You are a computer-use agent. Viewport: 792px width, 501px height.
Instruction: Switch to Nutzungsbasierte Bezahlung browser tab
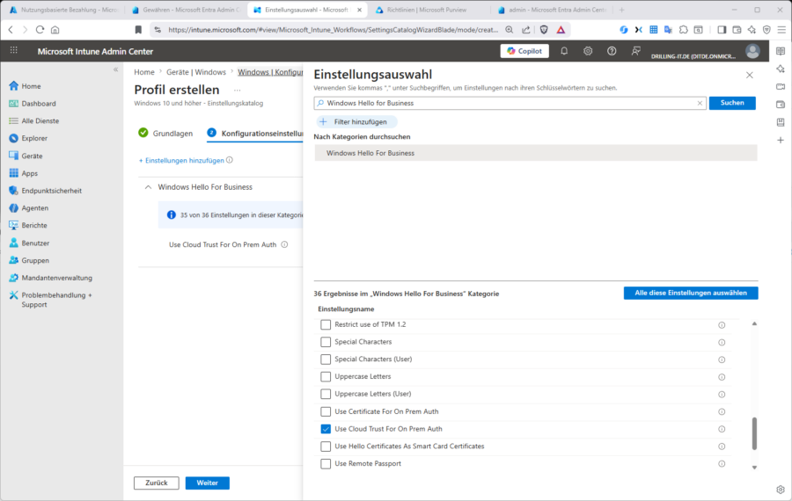(64, 10)
